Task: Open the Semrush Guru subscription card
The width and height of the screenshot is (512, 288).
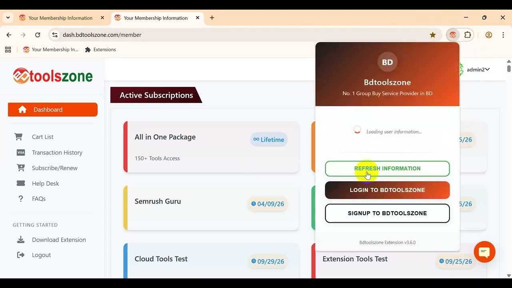Action: click(x=211, y=208)
